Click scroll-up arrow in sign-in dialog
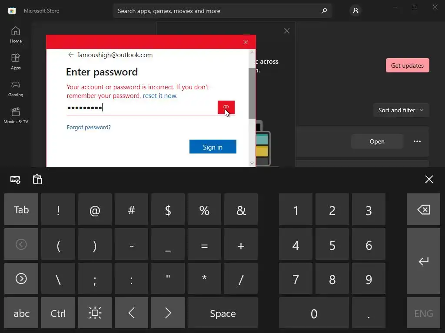This screenshot has width=445, height=333. click(252, 52)
